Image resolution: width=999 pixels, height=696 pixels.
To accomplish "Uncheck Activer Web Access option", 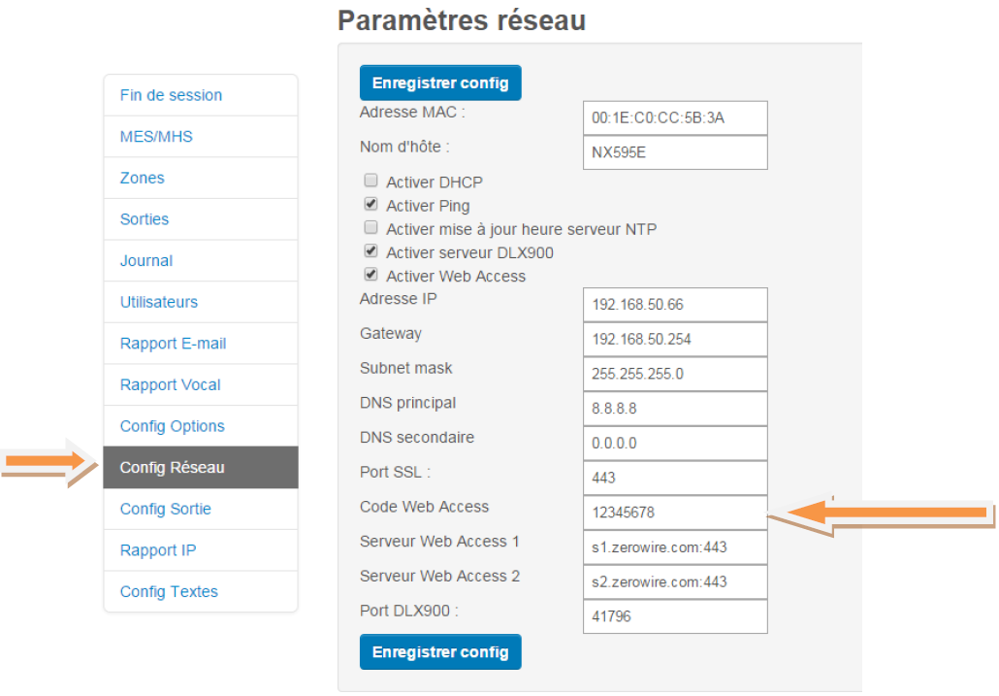I will pyautogui.click(x=371, y=275).
